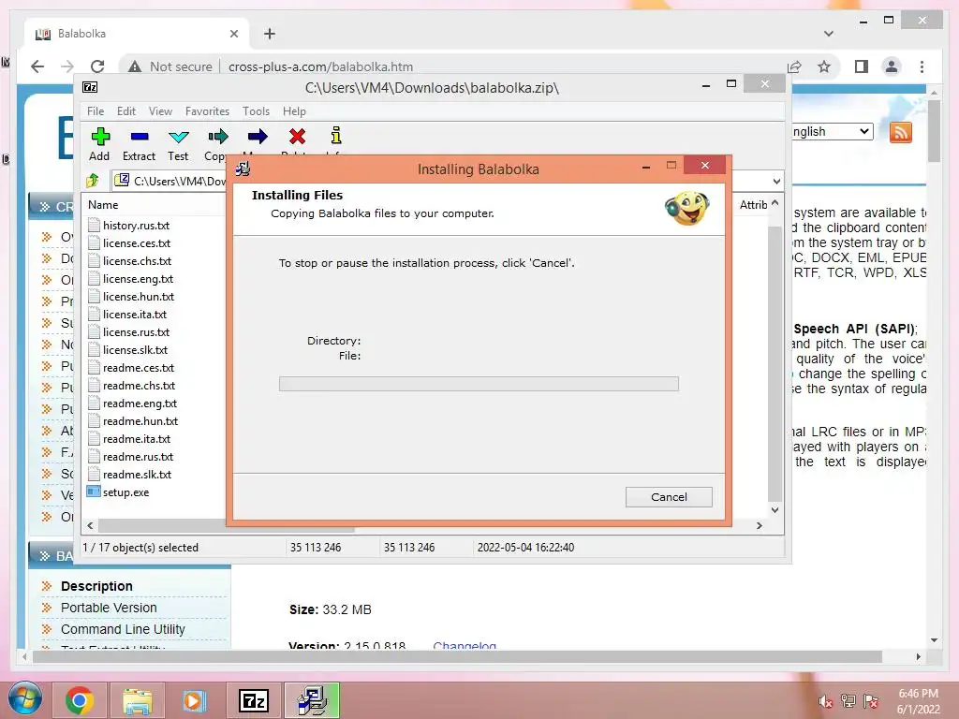Click the taskbar clock showing 6:46 PM
This screenshot has height=719, width=959.
(x=918, y=694)
